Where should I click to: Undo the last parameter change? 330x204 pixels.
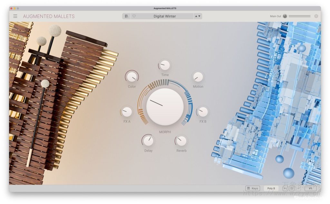(x=285, y=188)
